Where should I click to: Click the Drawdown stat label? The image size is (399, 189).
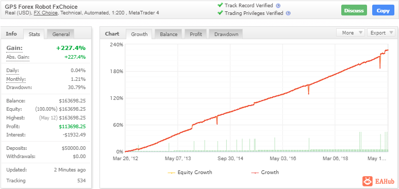[19, 87]
